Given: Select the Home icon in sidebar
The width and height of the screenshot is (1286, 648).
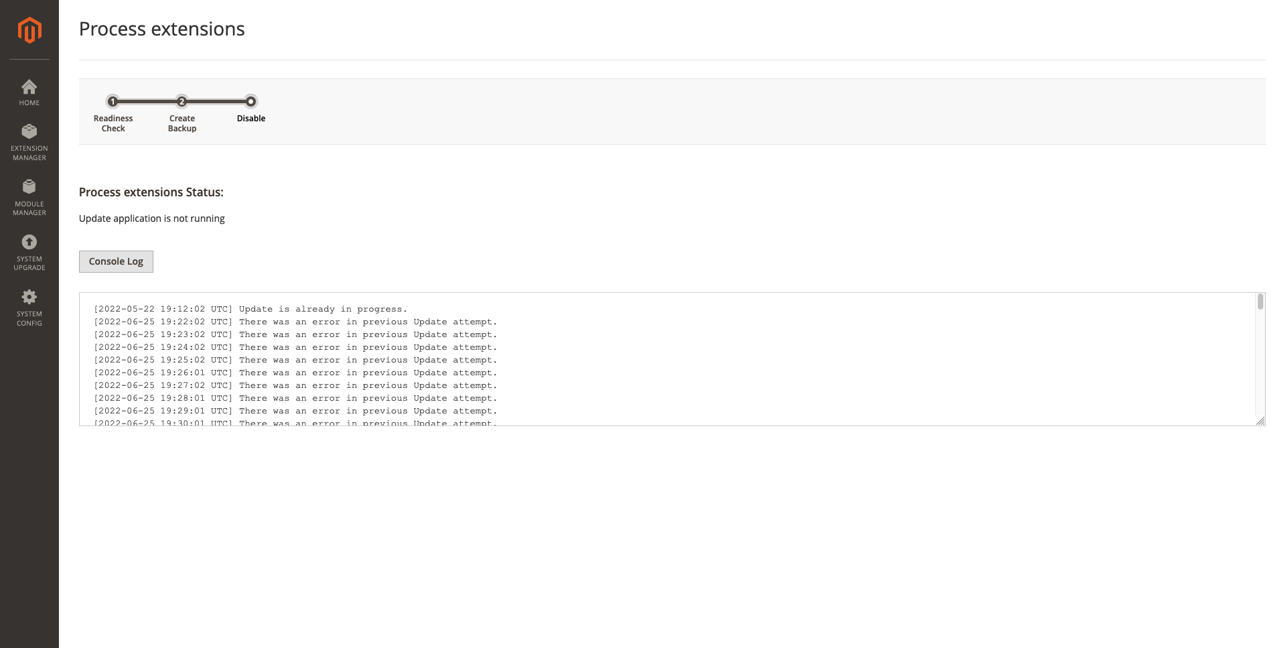Looking at the screenshot, I should click(29, 87).
